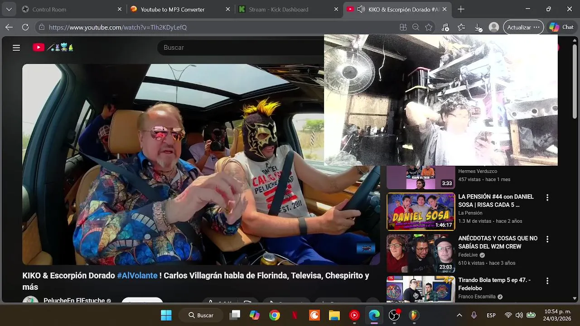The width and height of the screenshot is (580, 326).
Task: Open options menu for W2M CREW video
Action: tap(547, 239)
